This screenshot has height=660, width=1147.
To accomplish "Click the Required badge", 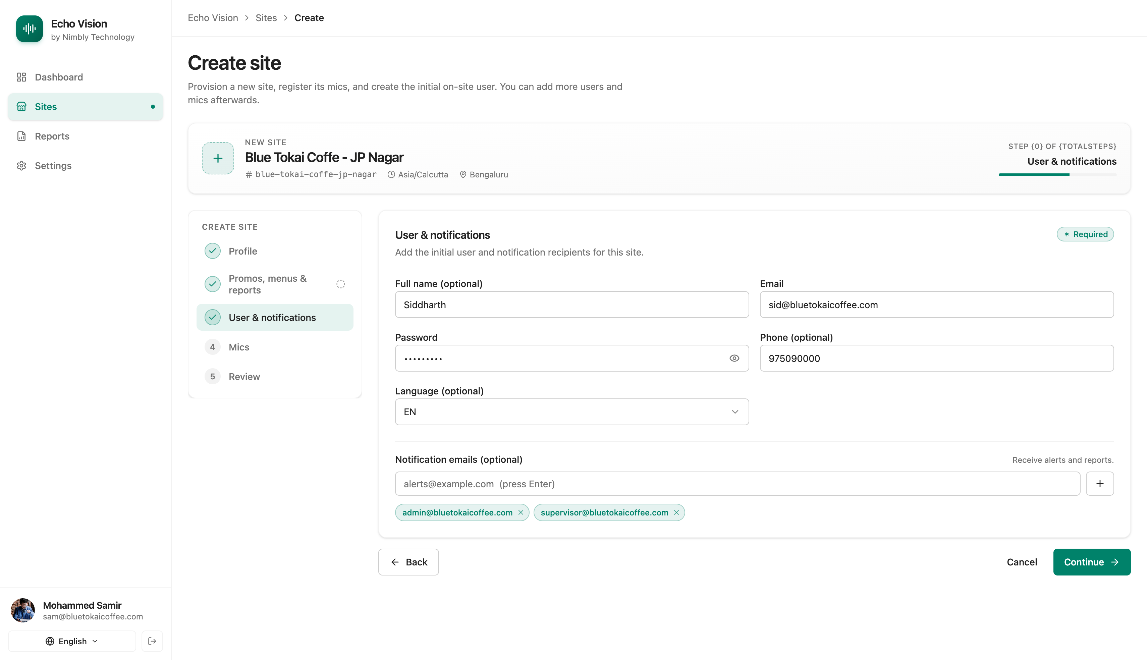I will pos(1085,234).
